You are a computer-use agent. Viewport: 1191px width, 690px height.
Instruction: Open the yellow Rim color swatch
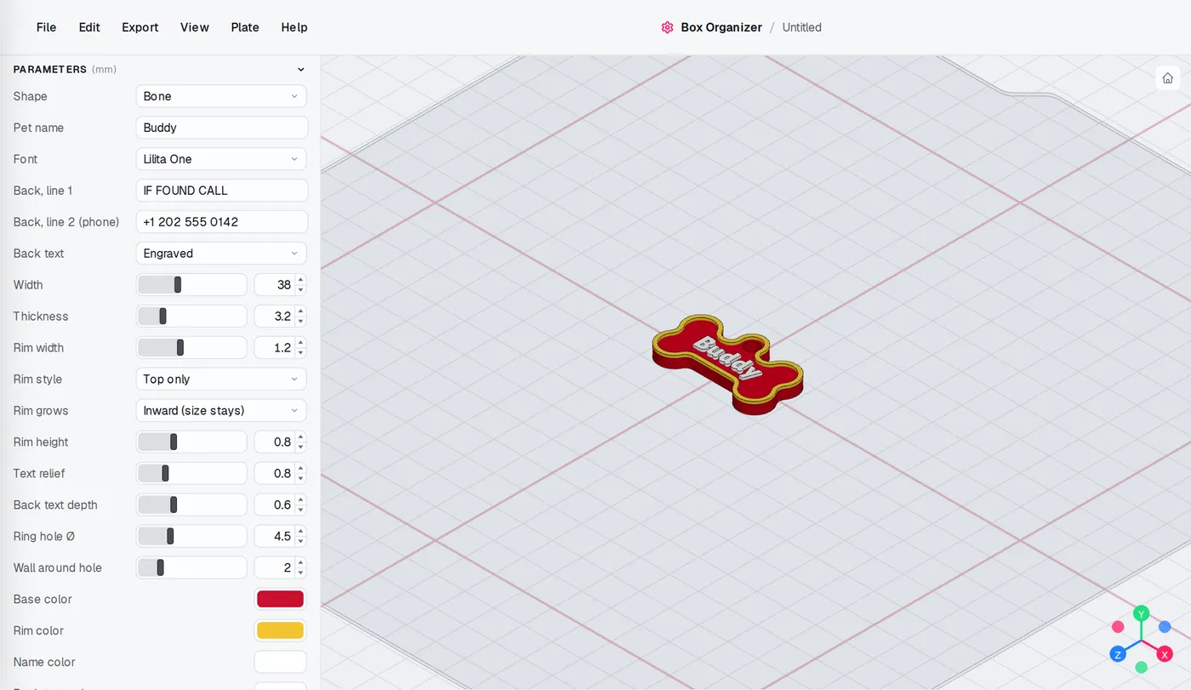[x=280, y=630]
